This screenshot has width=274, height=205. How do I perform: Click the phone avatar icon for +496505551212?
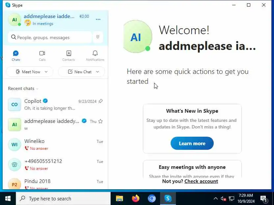[14, 165]
